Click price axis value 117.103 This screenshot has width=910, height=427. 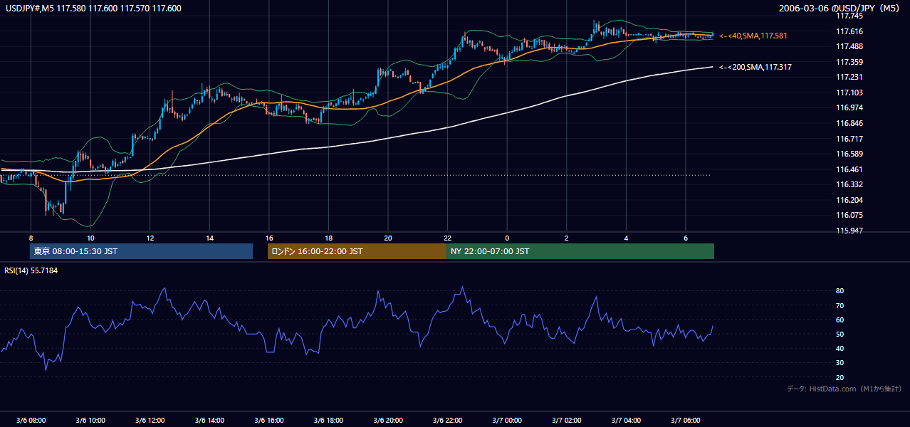tap(850, 93)
